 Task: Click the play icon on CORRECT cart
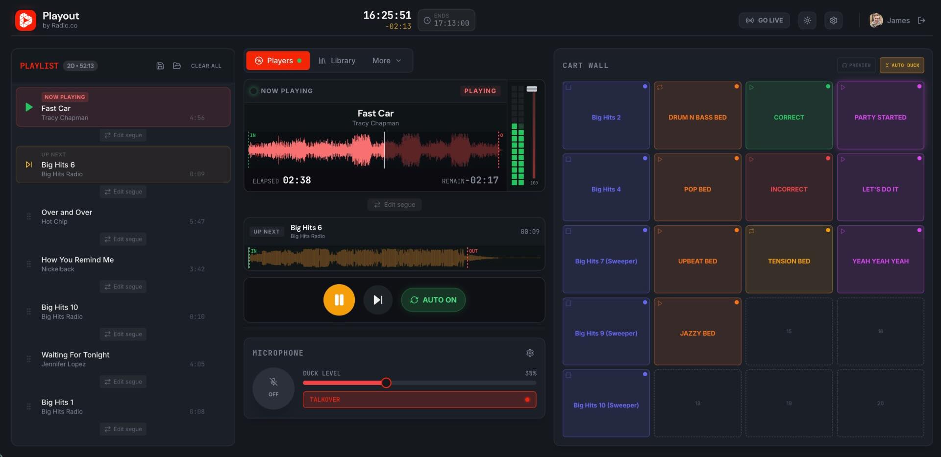751,87
